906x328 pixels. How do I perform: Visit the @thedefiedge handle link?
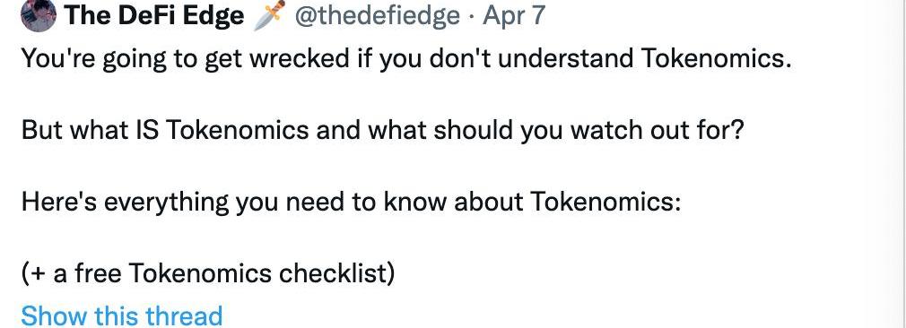tap(378, 15)
